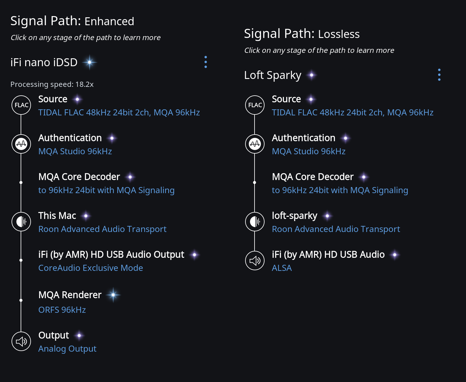The width and height of the screenshot is (466, 382).
Task: Click the iFi HD USB Audio speaker icon
Action: [255, 261]
